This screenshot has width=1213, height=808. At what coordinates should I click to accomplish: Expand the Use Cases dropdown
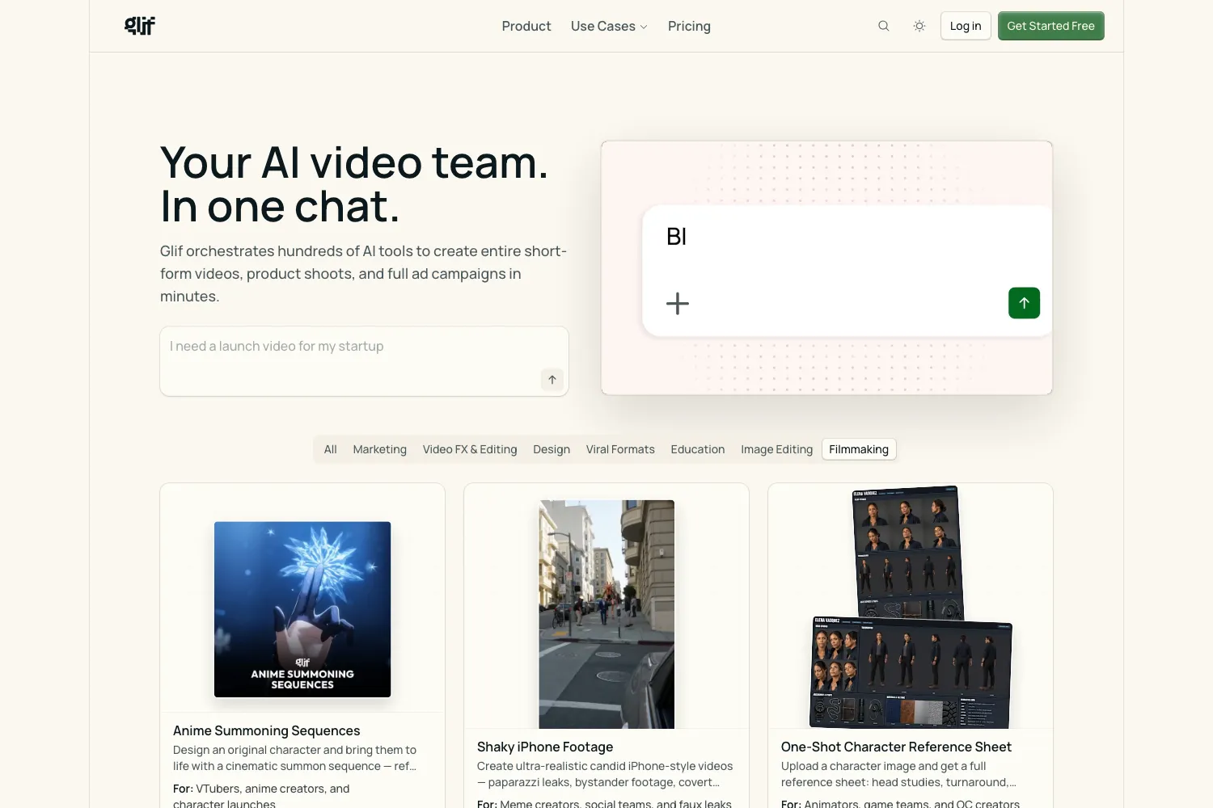point(609,26)
